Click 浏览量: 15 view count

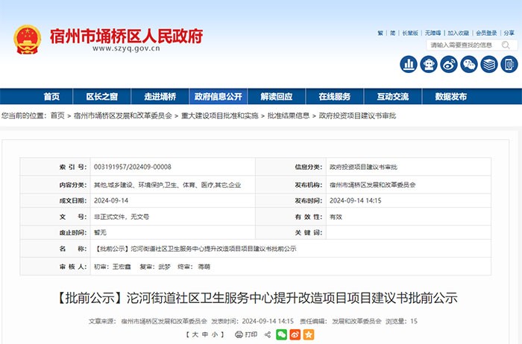pos(401,321)
